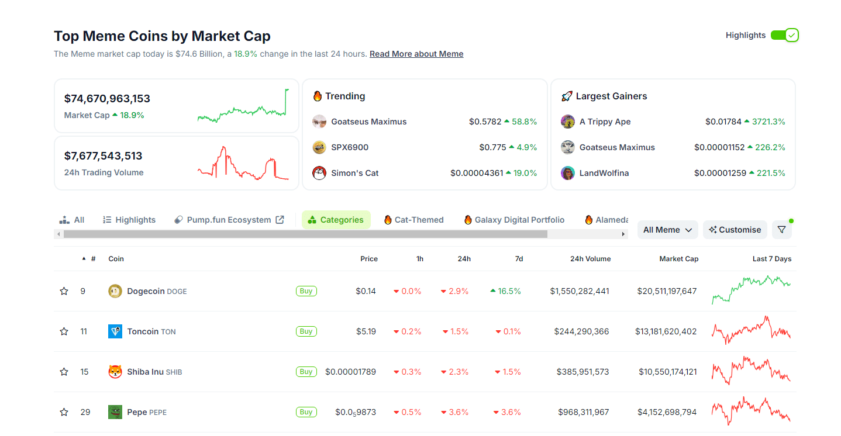Click the Categories tab icon
Screen dimensions: 841x436
(312, 220)
